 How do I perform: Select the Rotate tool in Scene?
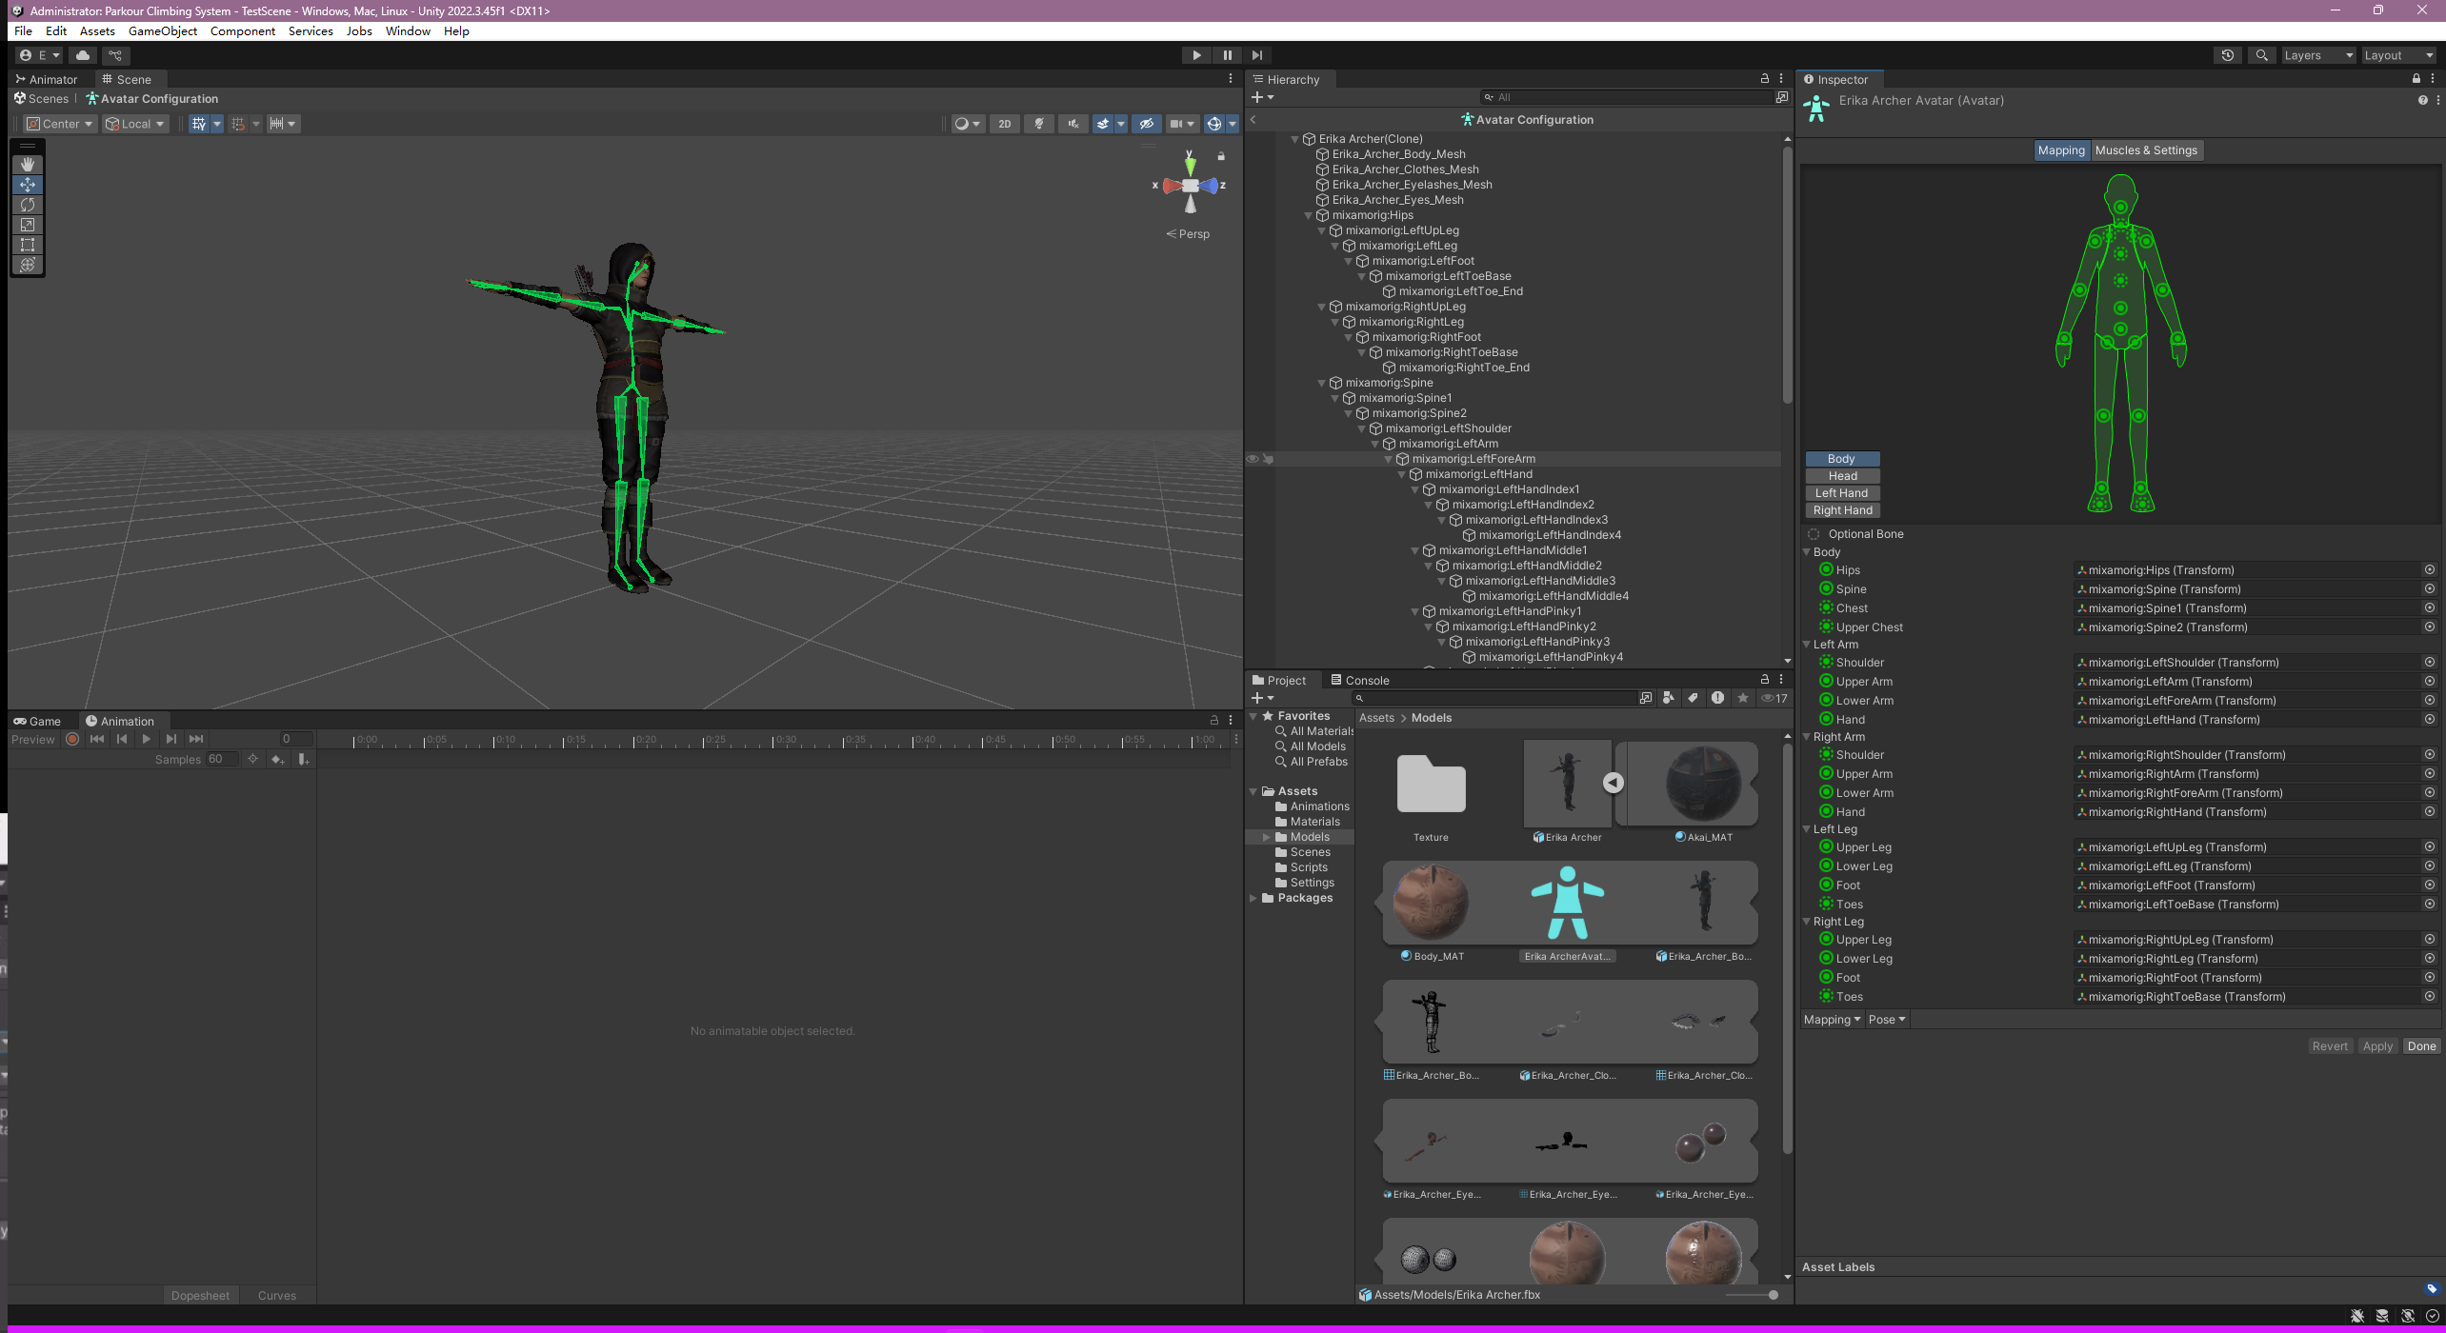[x=28, y=205]
